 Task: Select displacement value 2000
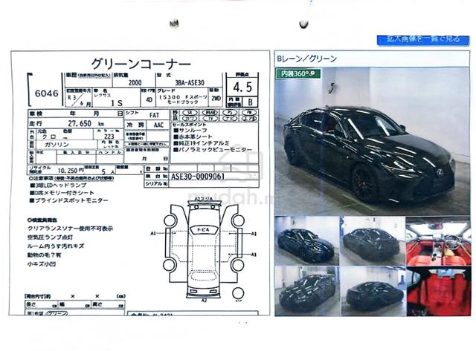tap(135, 82)
